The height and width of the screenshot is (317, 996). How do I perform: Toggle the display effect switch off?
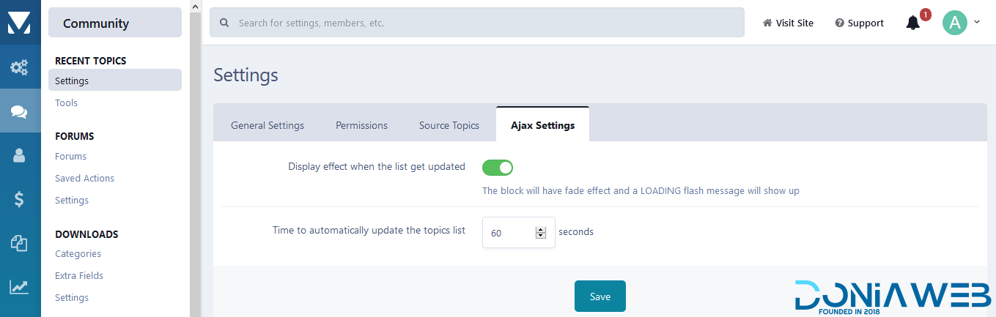[498, 168]
